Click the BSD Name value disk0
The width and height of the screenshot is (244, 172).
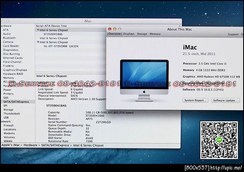89,138
